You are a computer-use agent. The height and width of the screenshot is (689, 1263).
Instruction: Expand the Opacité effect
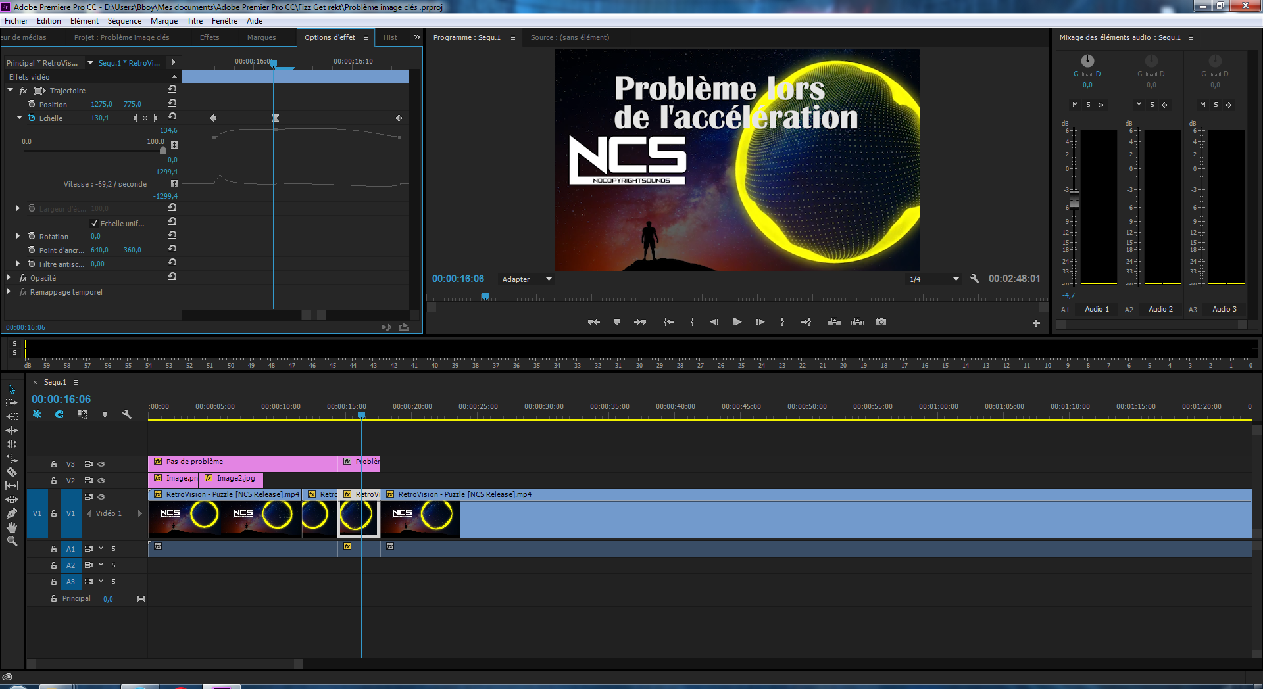point(9,277)
